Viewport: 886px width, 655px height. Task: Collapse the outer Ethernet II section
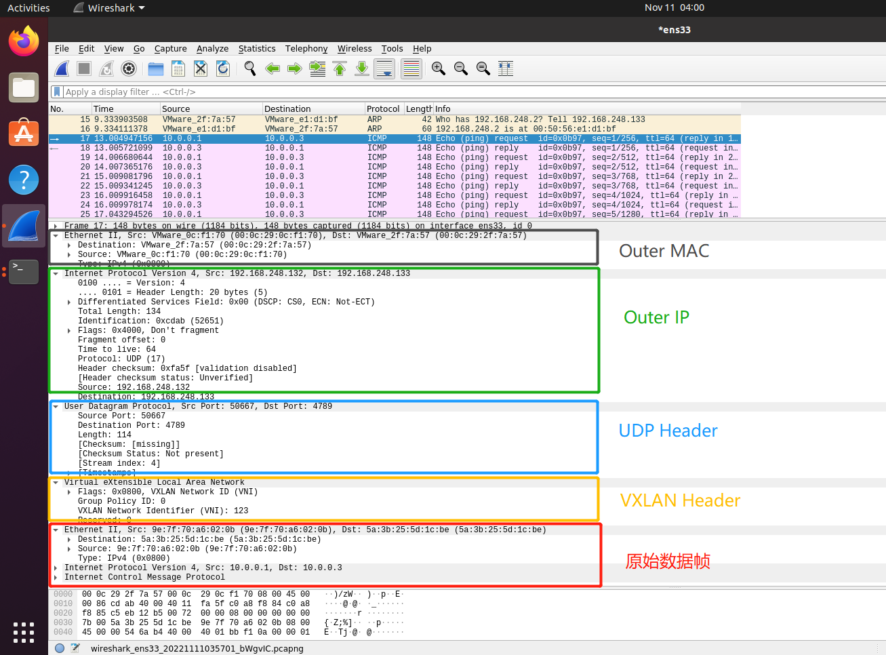56,235
